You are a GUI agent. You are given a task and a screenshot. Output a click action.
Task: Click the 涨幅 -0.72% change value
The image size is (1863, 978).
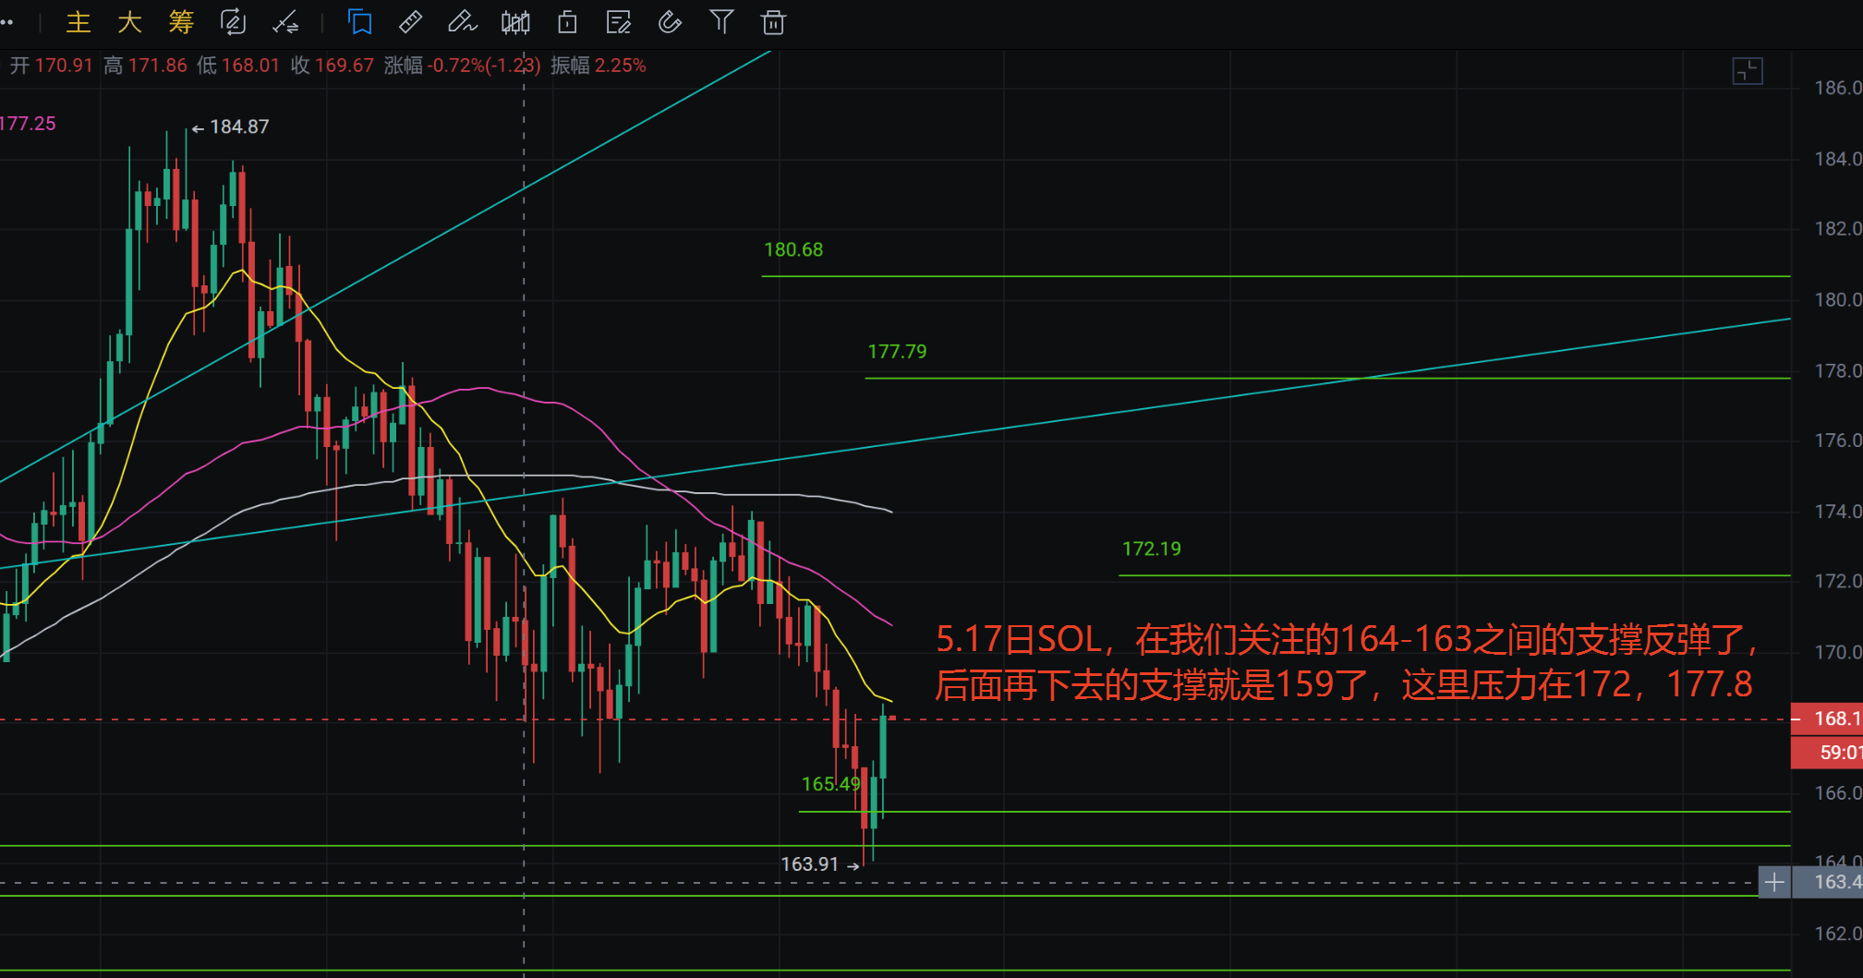[x=463, y=66]
